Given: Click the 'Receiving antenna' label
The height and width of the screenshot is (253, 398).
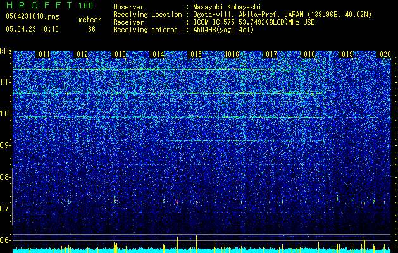Looking at the screenshot, I should 146,30.
